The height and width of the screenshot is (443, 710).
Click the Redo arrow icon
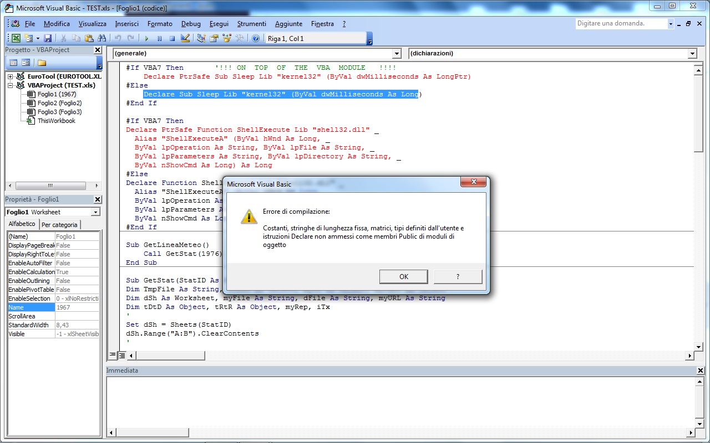click(131, 38)
